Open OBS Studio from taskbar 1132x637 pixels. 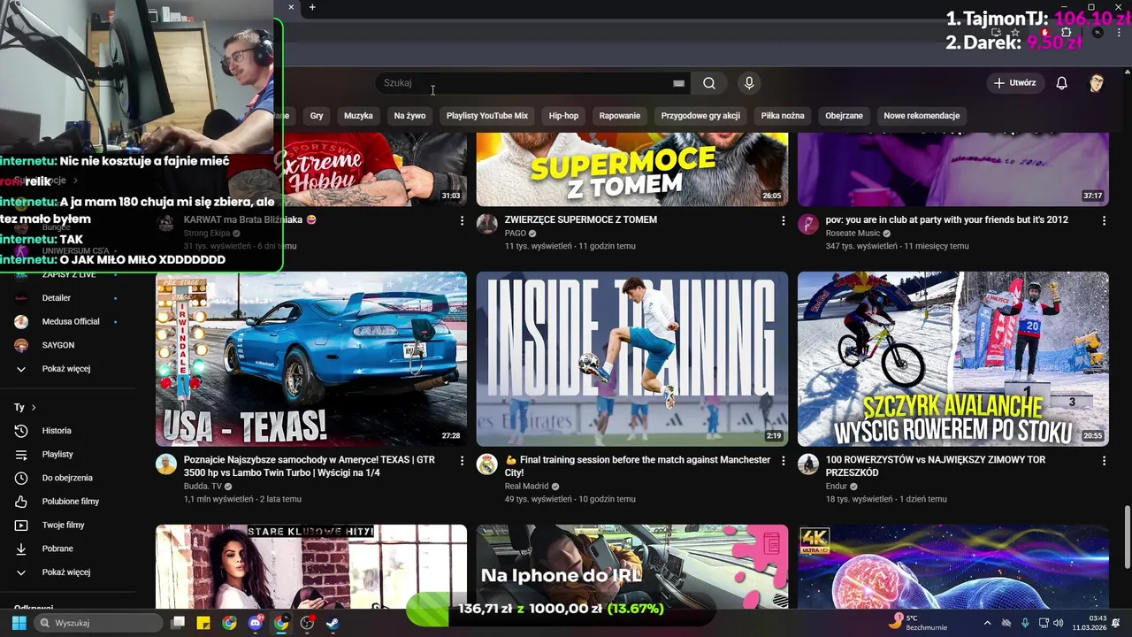coord(307,623)
